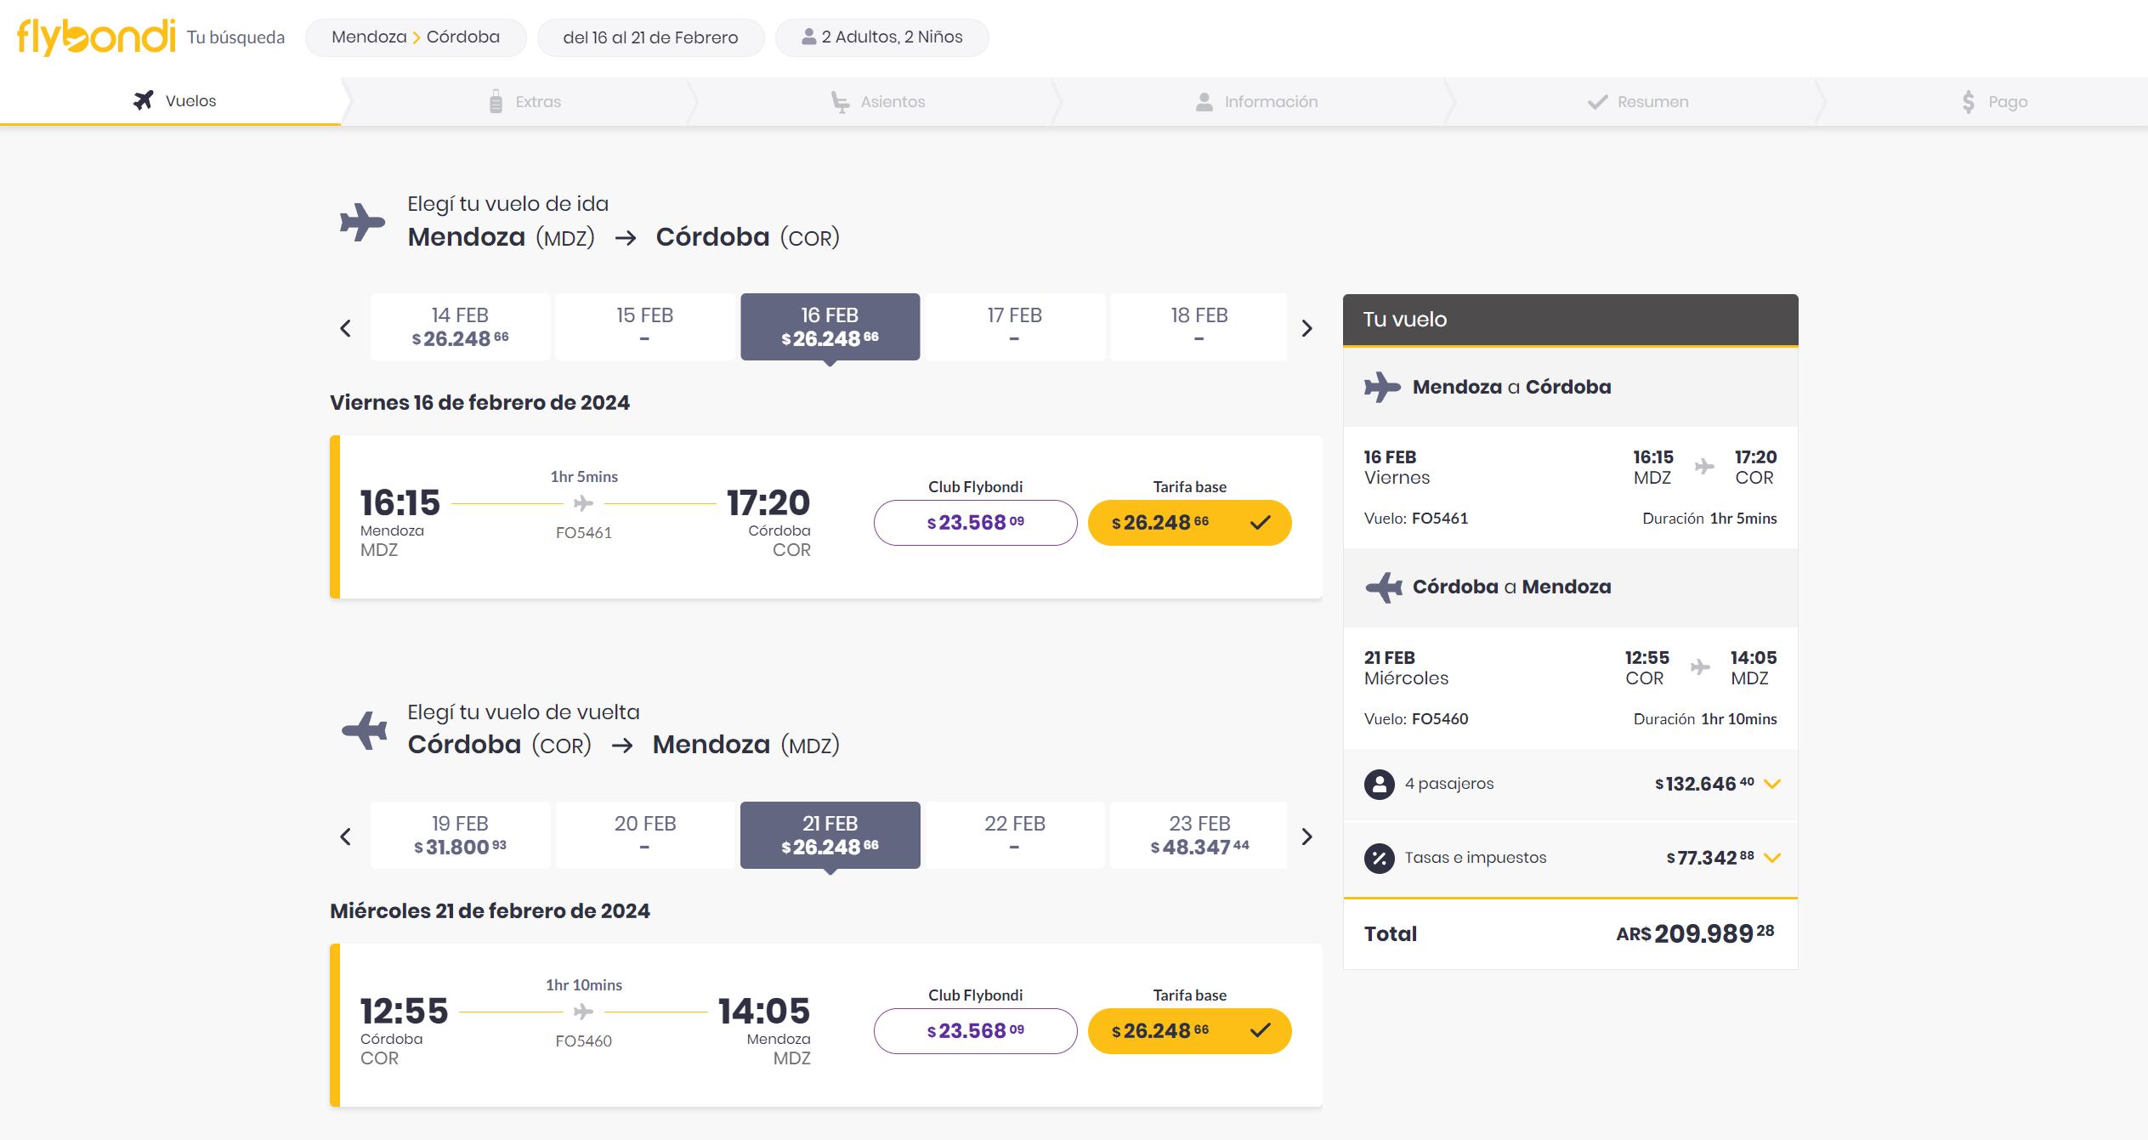The height and width of the screenshot is (1140, 2148).
Task: Select Club Flybondi fare for flight FO5461
Action: tap(976, 523)
